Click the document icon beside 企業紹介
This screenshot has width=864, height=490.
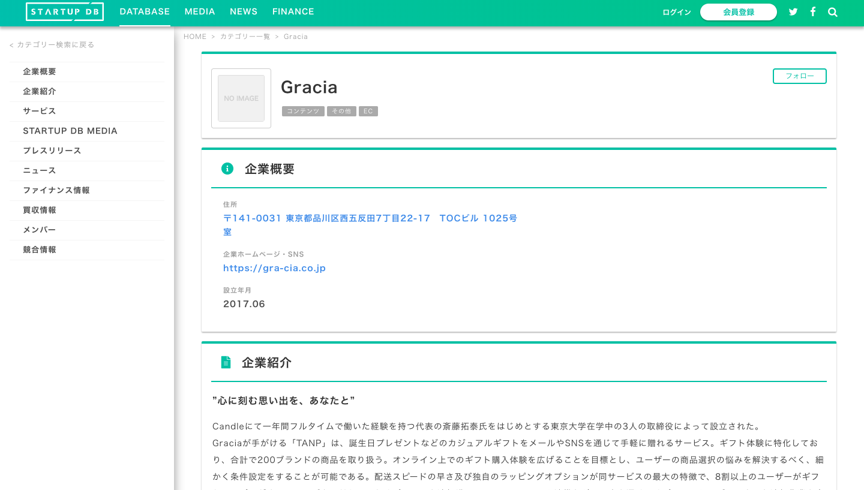pyautogui.click(x=226, y=362)
